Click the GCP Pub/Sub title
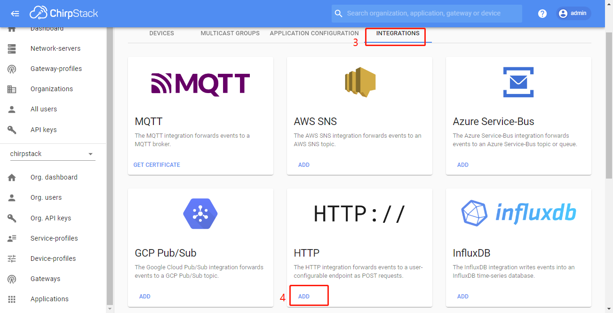Image resolution: width=613 pixels, height=313 pixels. 166,253
